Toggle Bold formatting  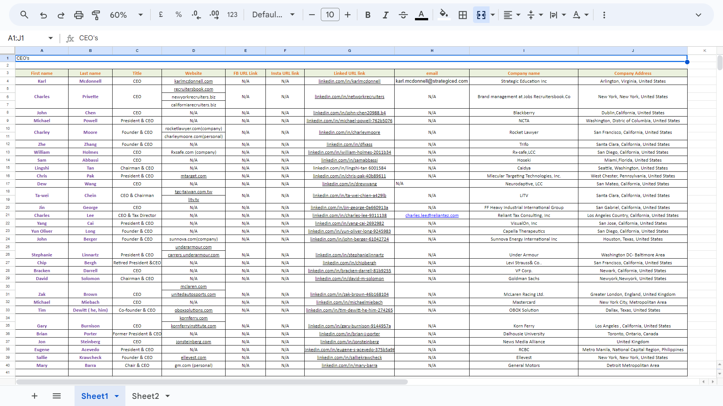(x=368, y=15)
